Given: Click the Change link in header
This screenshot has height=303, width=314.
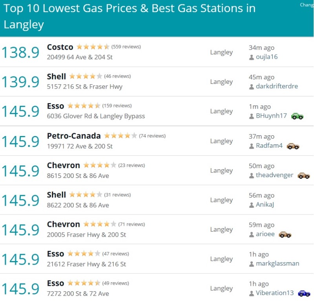Looking at the screenshot, I should point(307,5).
